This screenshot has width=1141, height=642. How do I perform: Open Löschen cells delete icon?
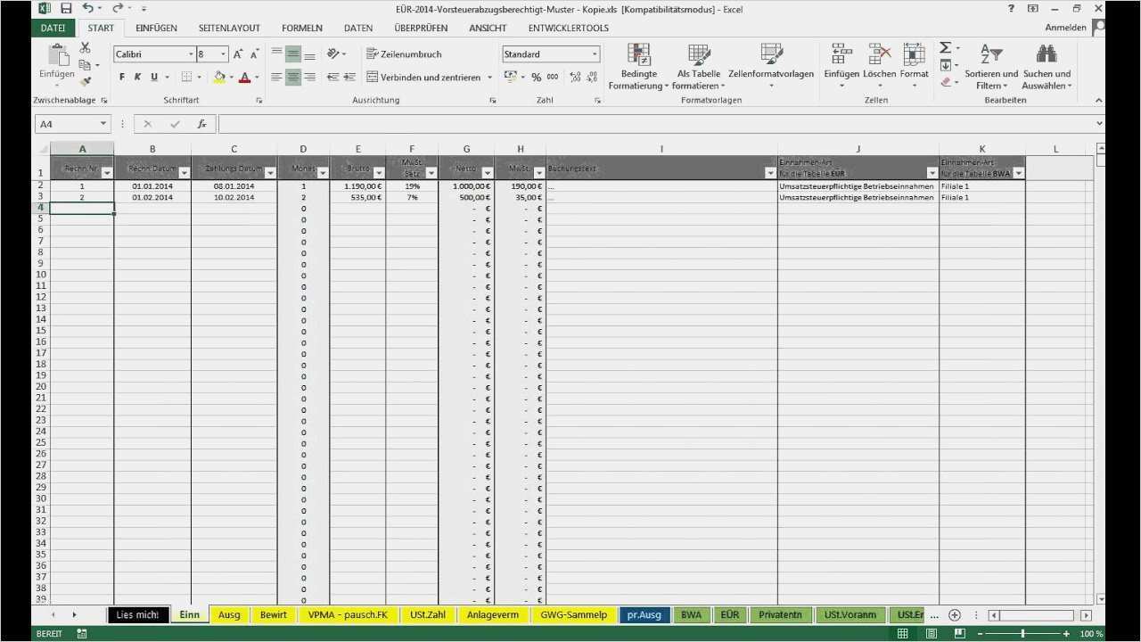pos(879,54)
